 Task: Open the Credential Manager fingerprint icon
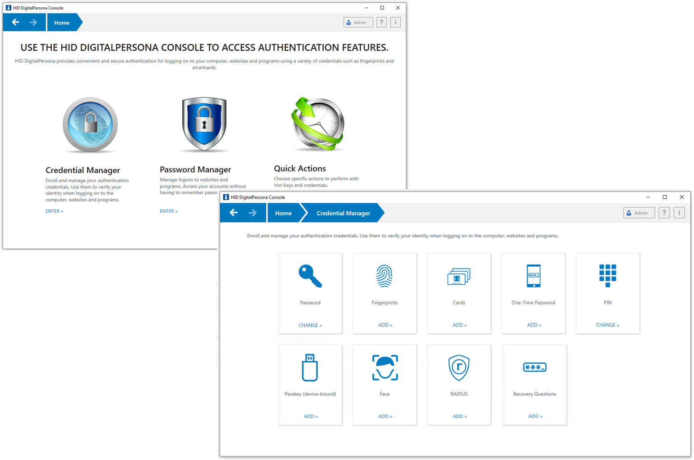pos(90,125)
